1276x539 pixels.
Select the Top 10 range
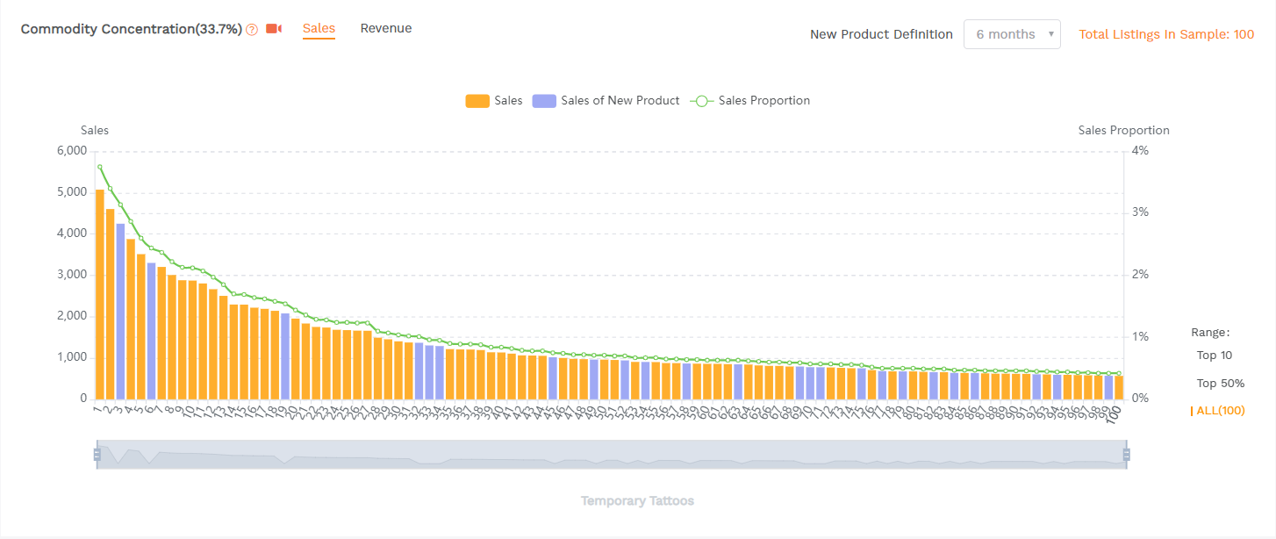(x=1215, y=356)
